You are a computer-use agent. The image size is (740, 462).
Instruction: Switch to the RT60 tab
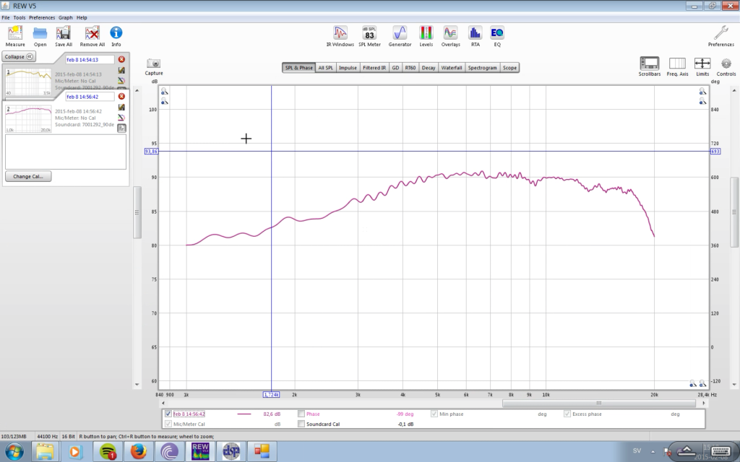pos(410,67)
